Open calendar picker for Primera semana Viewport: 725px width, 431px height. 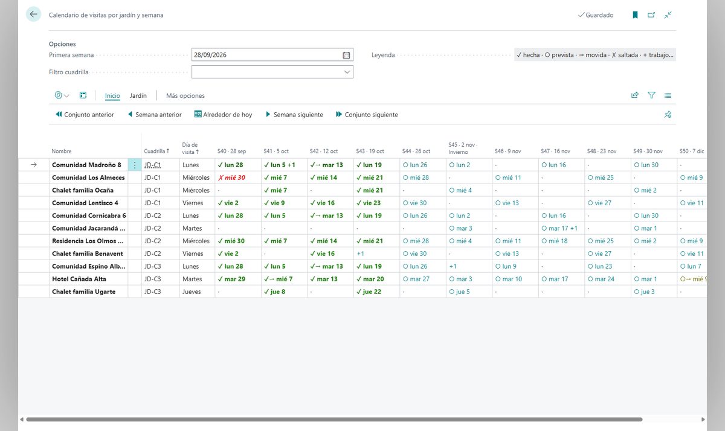pos(346,55)
